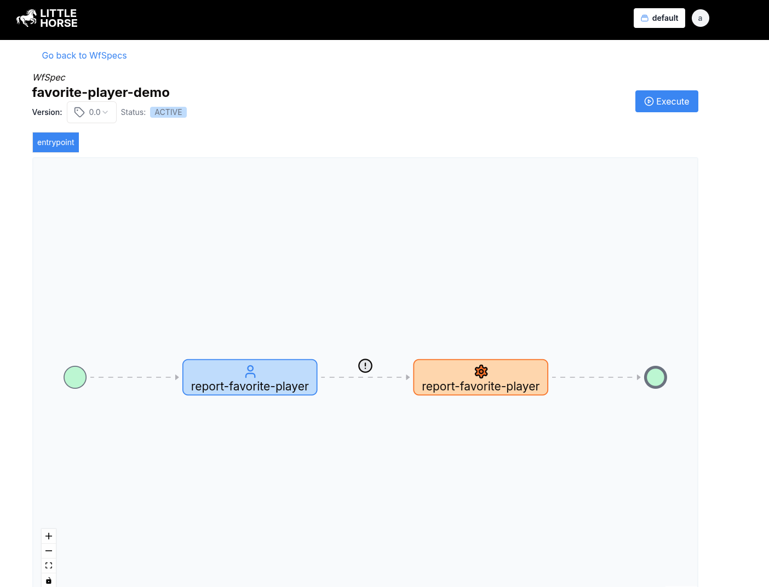Click the play icon inside the Execute button
Viewport: 769px width, 587px height.
tap(649, 101)
